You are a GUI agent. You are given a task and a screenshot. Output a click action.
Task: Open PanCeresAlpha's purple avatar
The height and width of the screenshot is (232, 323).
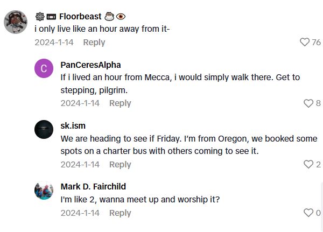(44, 68)
